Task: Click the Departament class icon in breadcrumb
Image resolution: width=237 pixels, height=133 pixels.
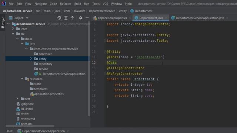Action: (132, 11)
